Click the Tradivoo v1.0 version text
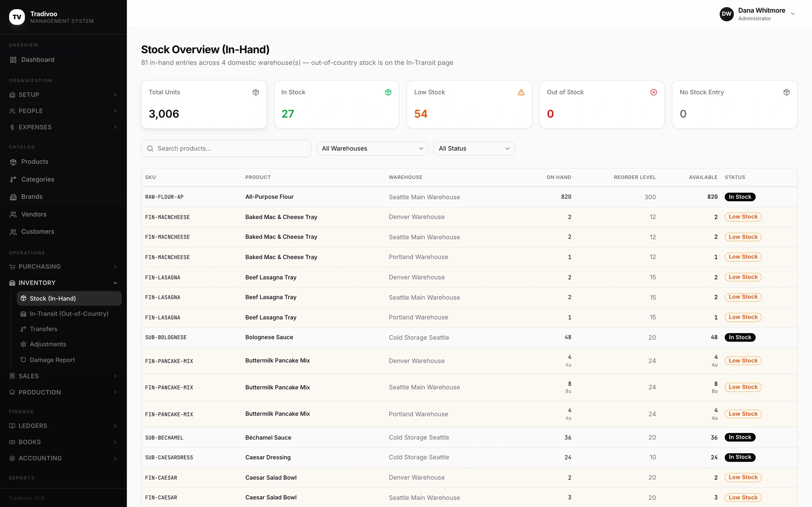The image size is (812, 507). point(26,498)
